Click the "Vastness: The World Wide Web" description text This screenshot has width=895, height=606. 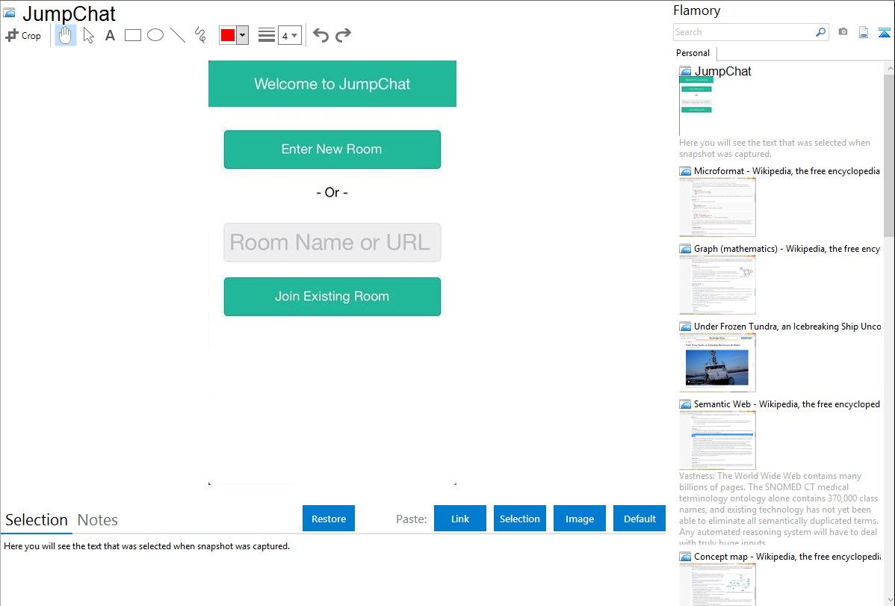point(779,509)
